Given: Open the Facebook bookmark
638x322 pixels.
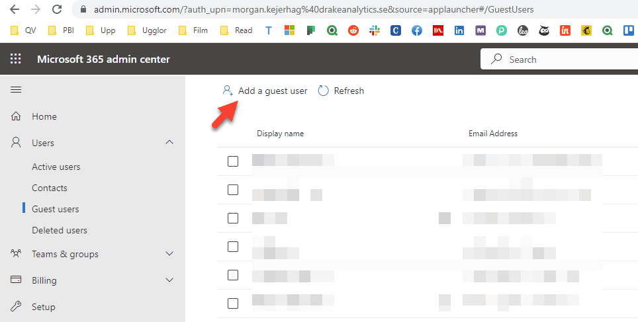Looking at the screenshot, I should click(x=417, y=30).
